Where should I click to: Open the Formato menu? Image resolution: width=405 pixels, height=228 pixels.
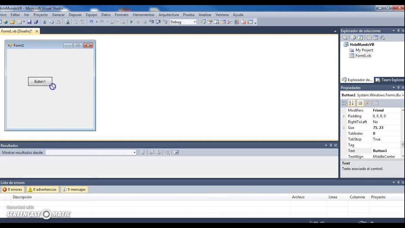[x=121, y=15]
